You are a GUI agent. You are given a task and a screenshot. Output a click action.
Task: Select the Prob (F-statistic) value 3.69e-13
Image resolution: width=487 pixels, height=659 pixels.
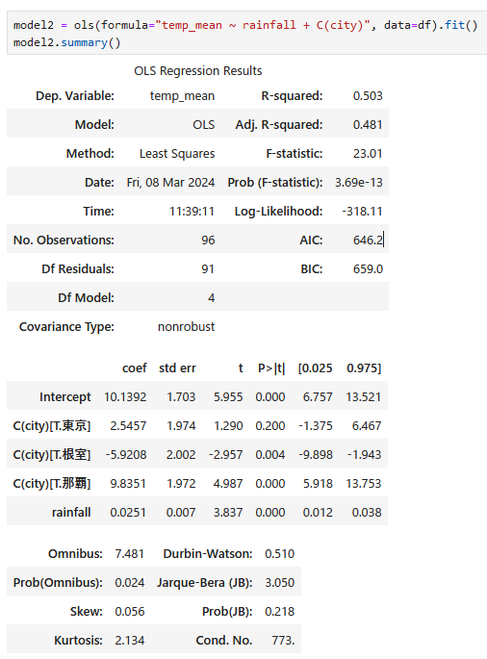[359, 183]
